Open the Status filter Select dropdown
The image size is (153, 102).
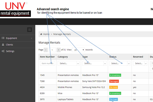(x=120, y=64)
